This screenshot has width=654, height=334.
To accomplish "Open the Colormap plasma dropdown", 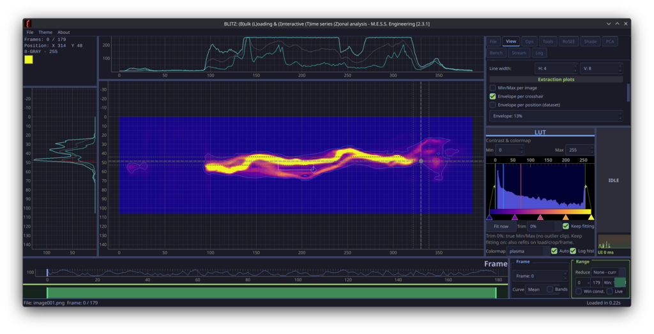I will click(528, 251).
